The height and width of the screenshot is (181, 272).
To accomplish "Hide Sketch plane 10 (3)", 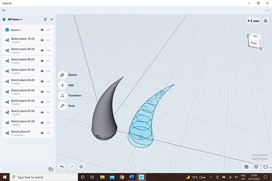I will pos(42,40).
